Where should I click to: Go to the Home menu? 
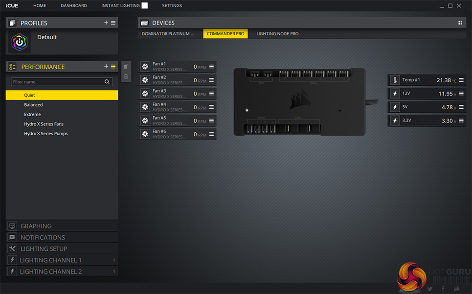[40, 5]
